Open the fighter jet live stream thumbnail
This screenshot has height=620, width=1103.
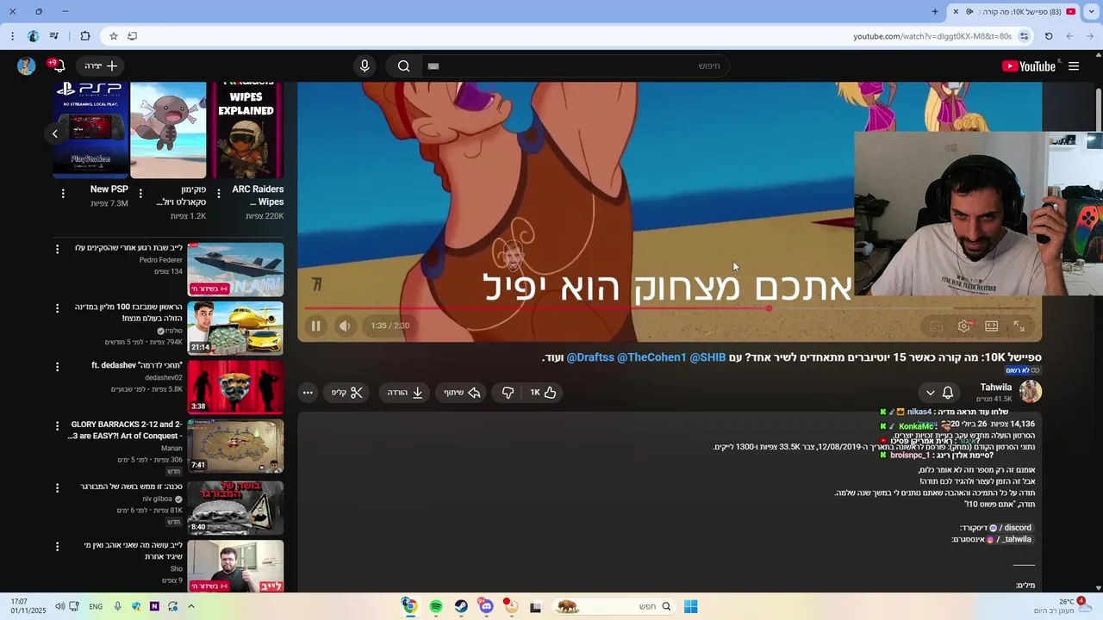click(235, 270)
